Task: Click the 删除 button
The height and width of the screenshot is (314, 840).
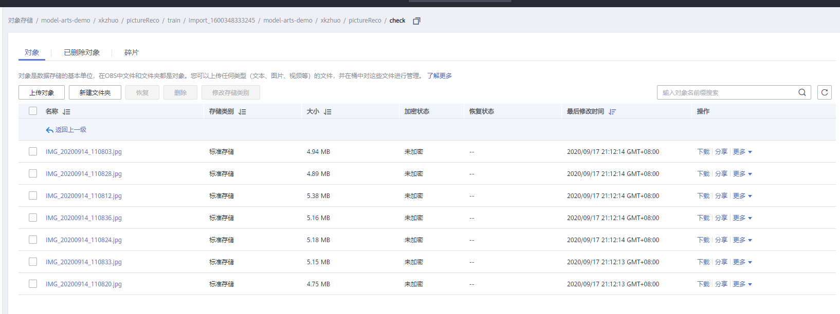Action: coord(180,92)
